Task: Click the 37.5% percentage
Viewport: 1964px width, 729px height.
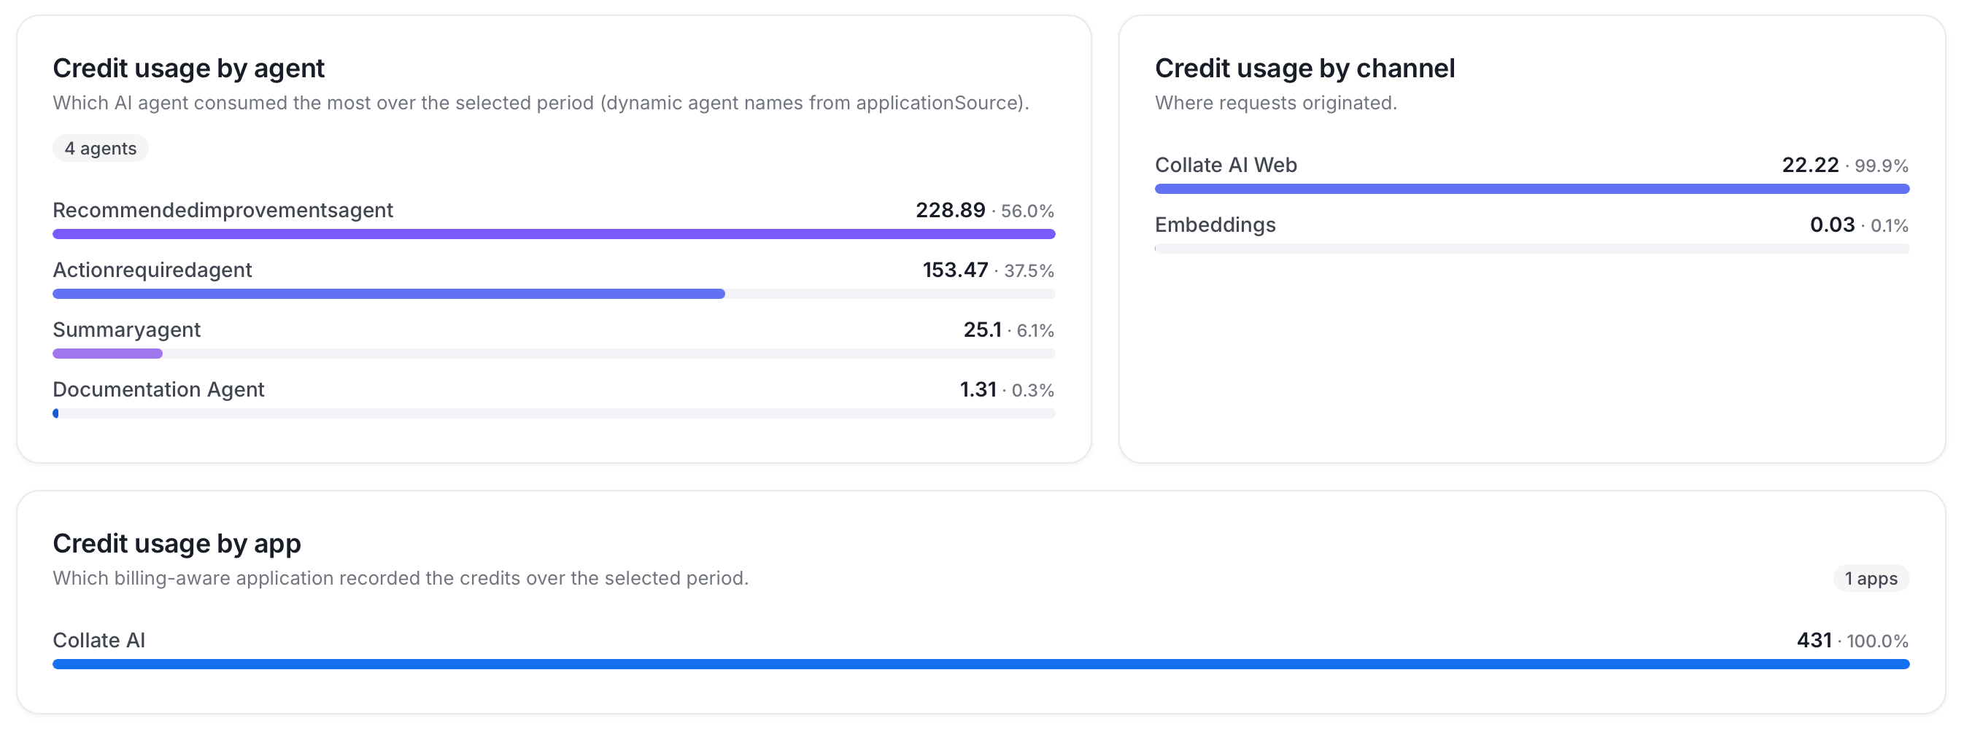Action: coord(1029,271)
